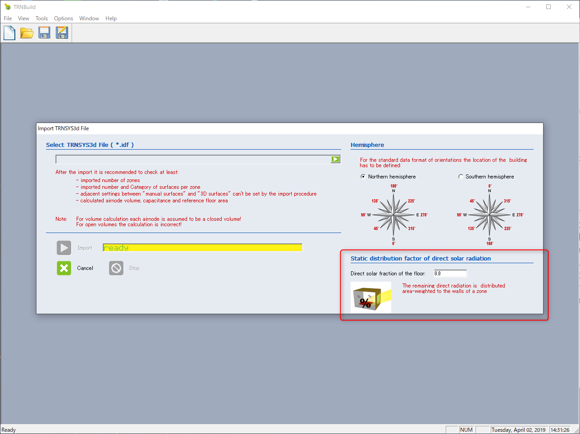Open a project with the folder icon
The height and width of the screenshot is (434, 580).
[27, 33]
